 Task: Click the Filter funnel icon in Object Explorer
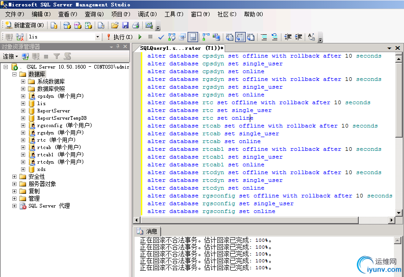[57, 56]
